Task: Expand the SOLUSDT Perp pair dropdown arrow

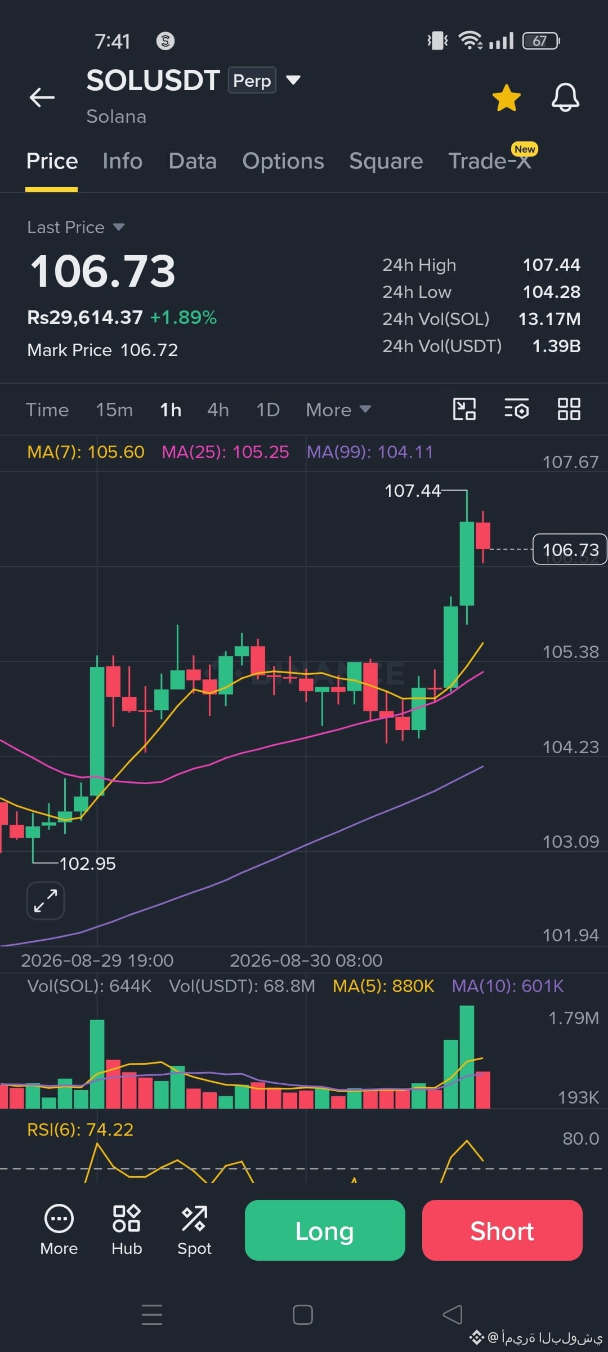Action: point(293,80)
